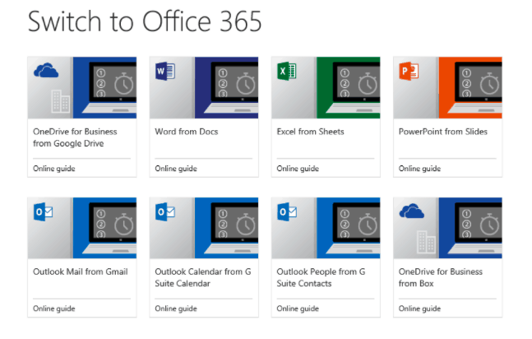Viewport: 532px width, 339px height.
Task: Open the 'PowerPoint from Slides' title link
Action: coord(442,132)
